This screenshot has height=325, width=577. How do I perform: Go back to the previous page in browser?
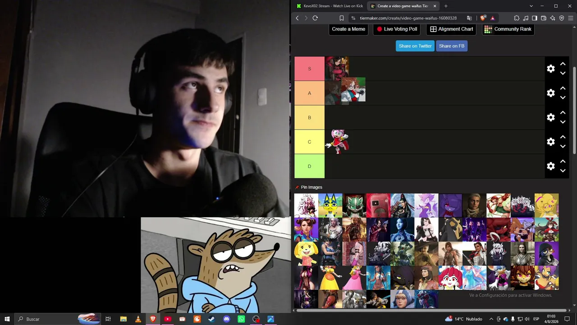tap(297, 18)
